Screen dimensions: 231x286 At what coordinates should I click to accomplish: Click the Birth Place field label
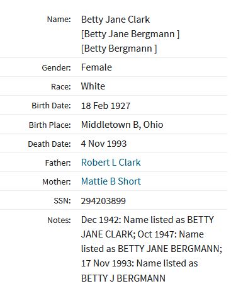pos(50,125)
